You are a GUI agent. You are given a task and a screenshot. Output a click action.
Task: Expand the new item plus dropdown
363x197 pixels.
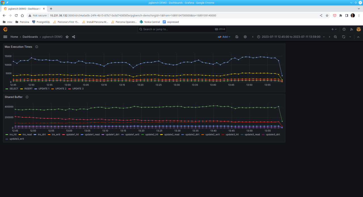[x=334, y=29]
